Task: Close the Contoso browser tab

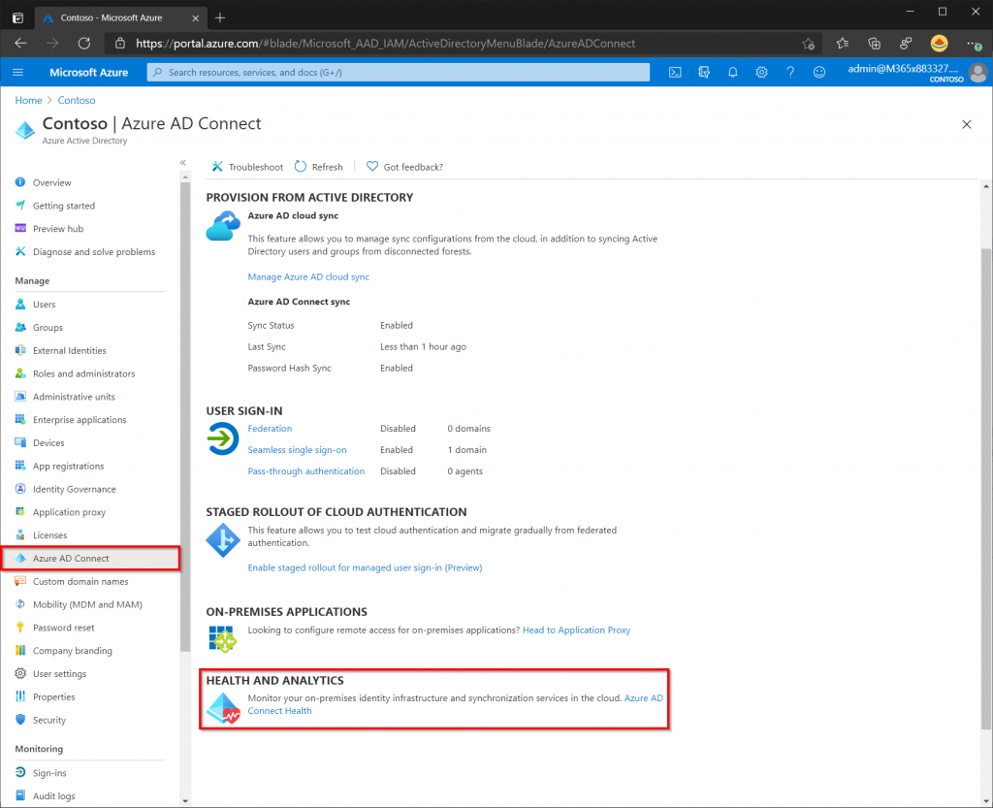Action: (195, 17)
